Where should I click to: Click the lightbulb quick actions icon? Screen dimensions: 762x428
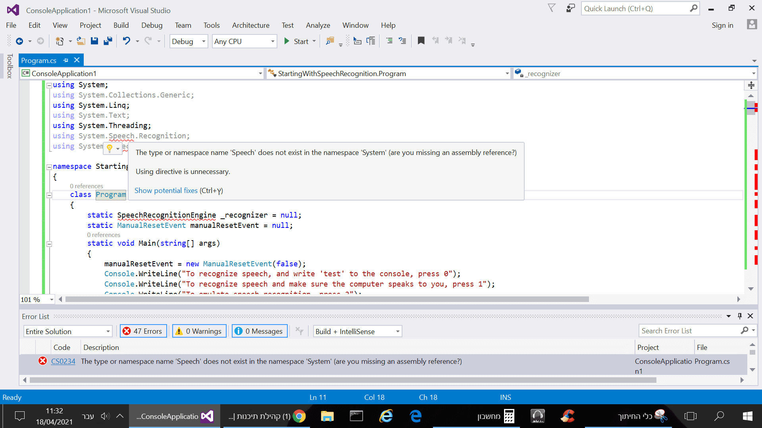pyautogui.click(x=110, y=148)
